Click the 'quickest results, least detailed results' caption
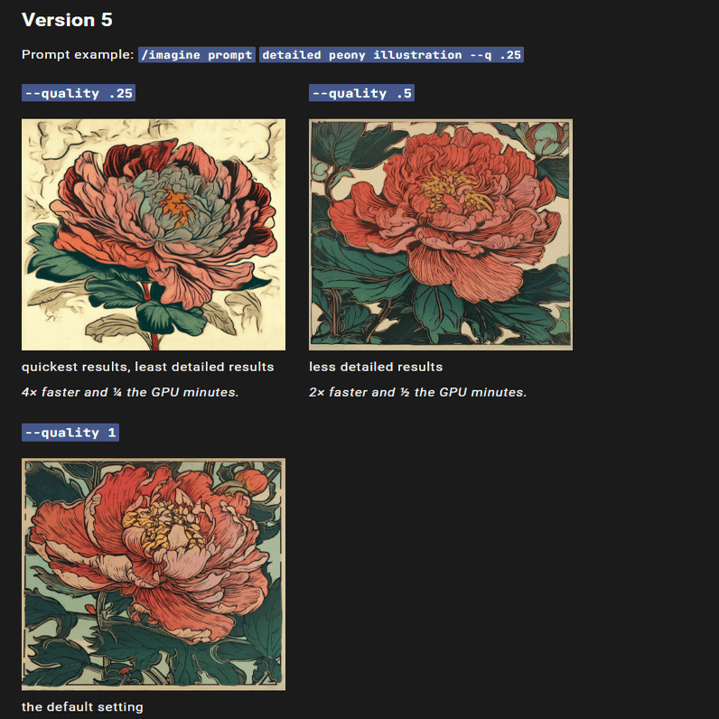 pos(147,367)
